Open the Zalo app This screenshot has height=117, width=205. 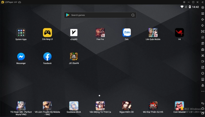[x=127, y=33]
